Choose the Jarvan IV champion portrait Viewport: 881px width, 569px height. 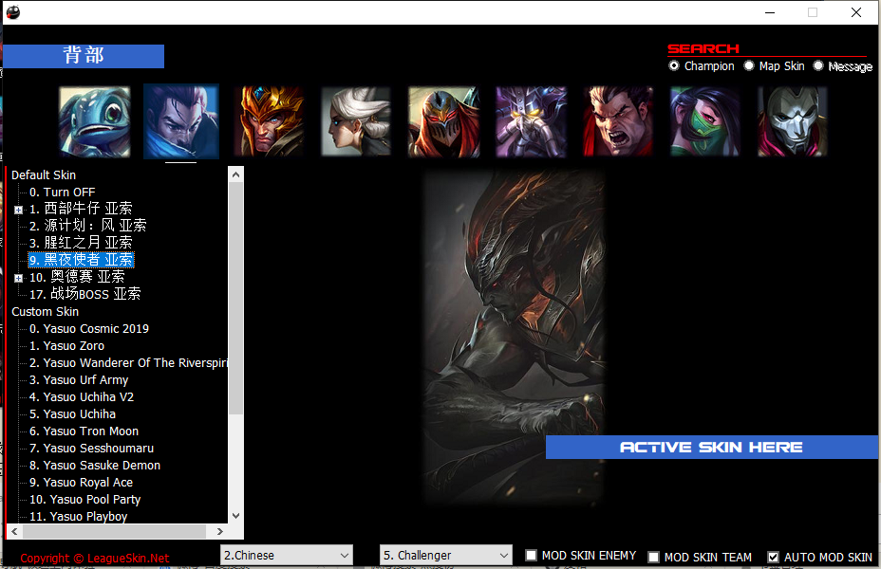pyautogui.click(x=269, y=121)
